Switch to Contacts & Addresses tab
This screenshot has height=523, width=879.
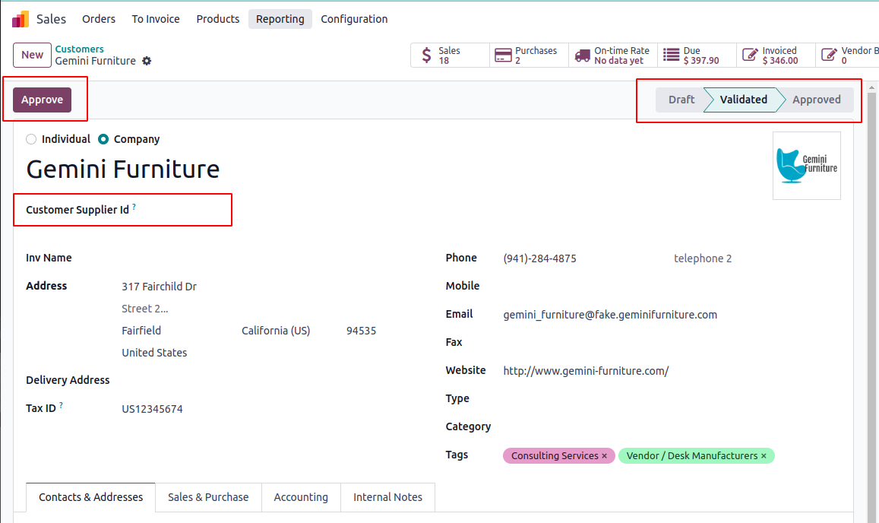click(91, 497)
